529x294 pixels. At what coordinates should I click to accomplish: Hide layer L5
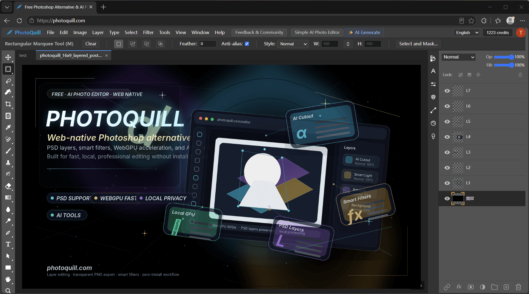pos(447,121)
